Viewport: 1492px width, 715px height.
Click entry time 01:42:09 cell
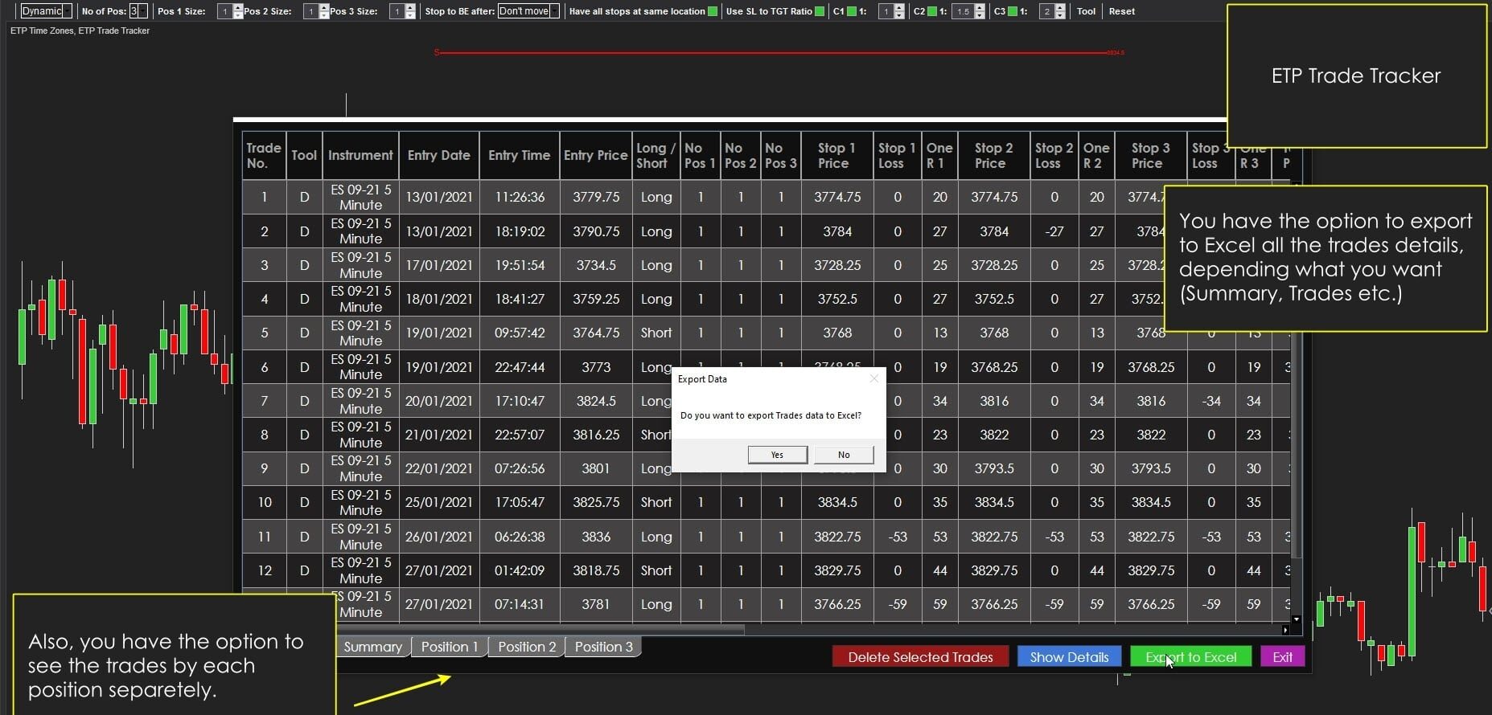pos(520,570)
